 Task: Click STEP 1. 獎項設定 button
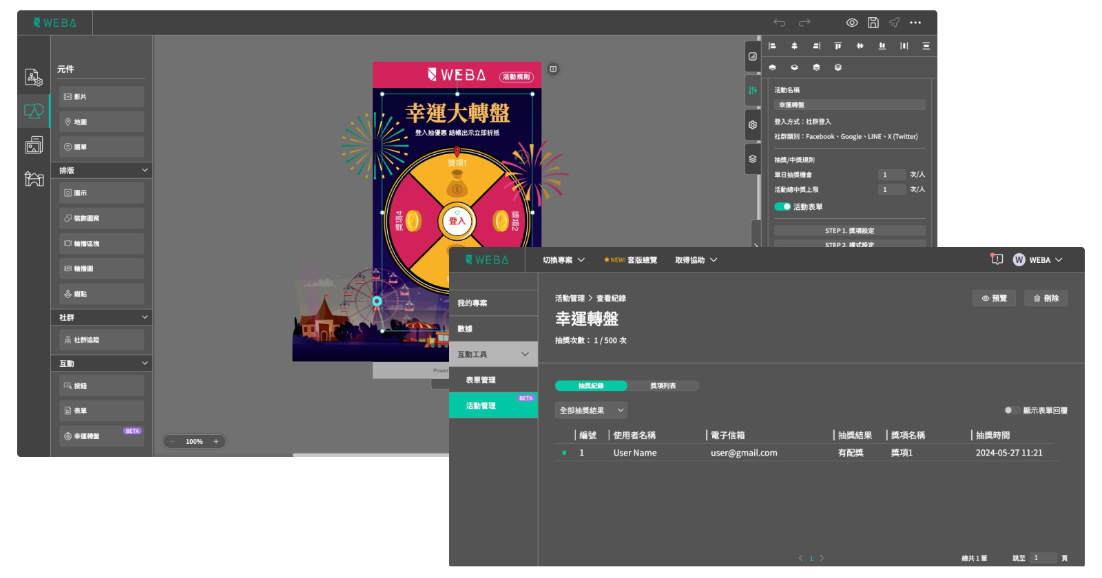850,231
